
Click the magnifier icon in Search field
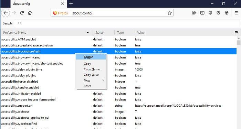click(x=19, y=23)
